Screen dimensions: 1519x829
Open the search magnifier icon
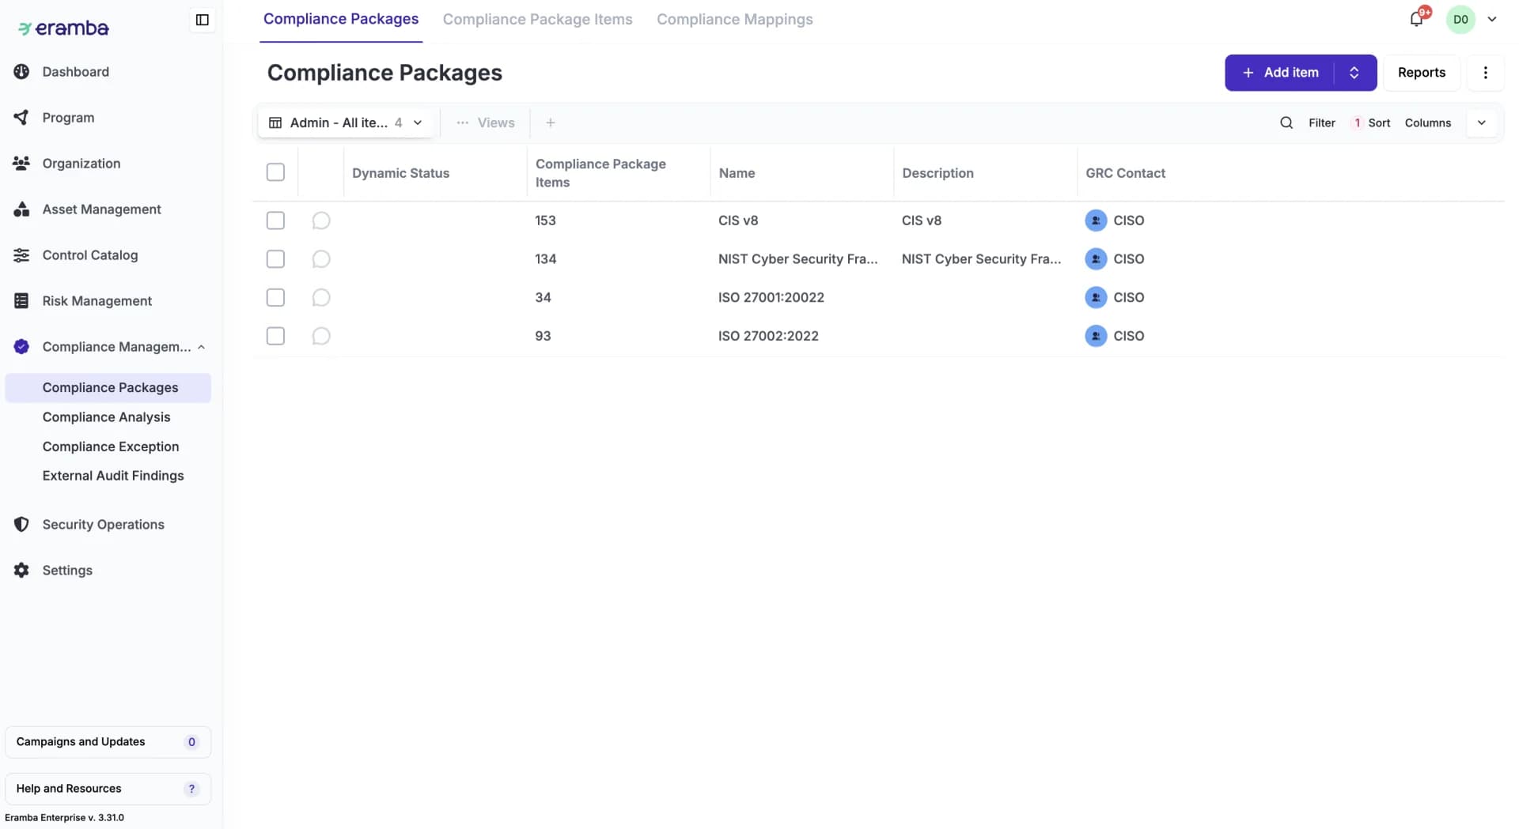pos(1286,122)
